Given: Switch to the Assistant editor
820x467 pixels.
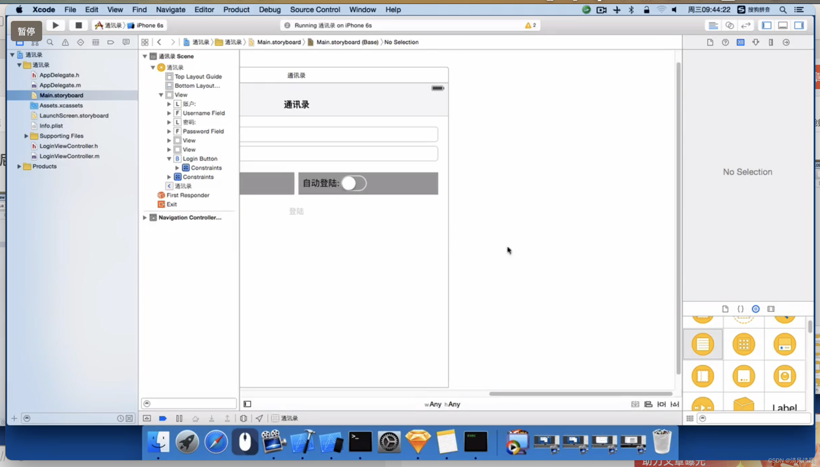Looking at the screenshot, I should 729,25.
